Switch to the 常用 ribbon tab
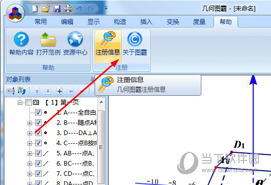 tap(41, 22)
